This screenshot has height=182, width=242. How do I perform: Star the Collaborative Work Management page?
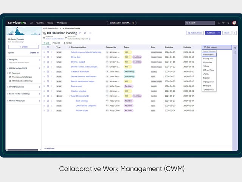tap(133, 23)
